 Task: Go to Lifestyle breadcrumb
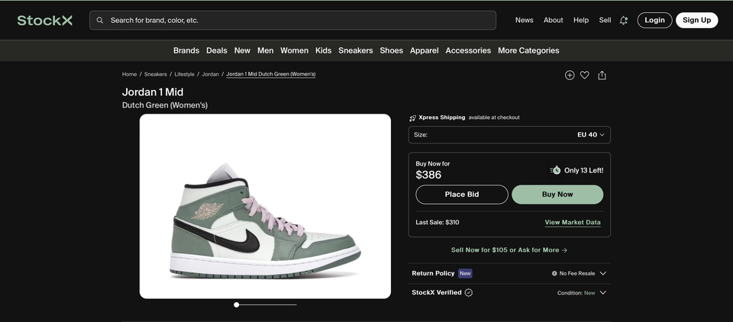coord(184,74)
